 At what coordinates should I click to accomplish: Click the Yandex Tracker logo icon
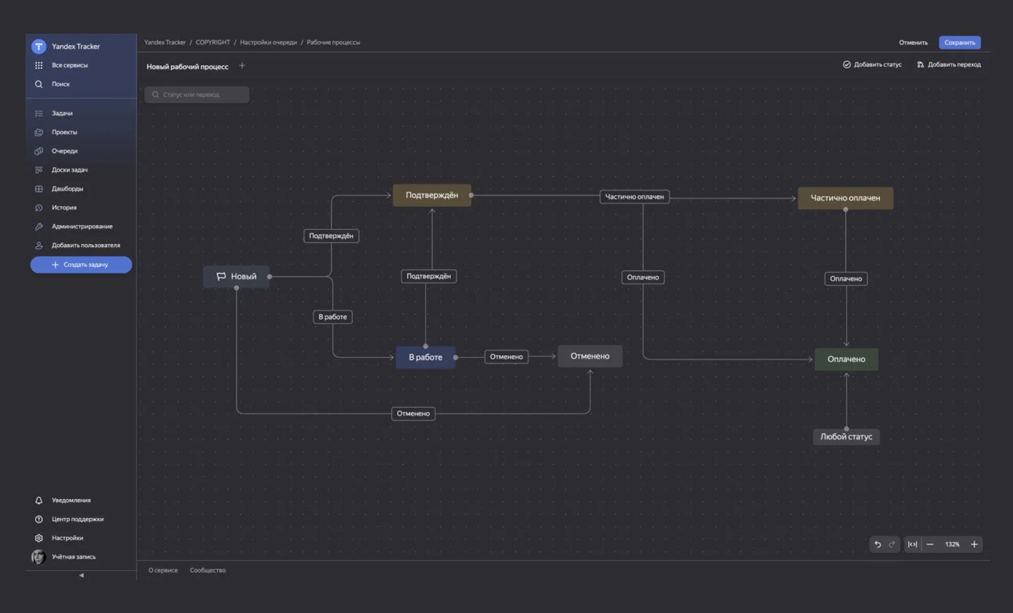tap(39, 46)
